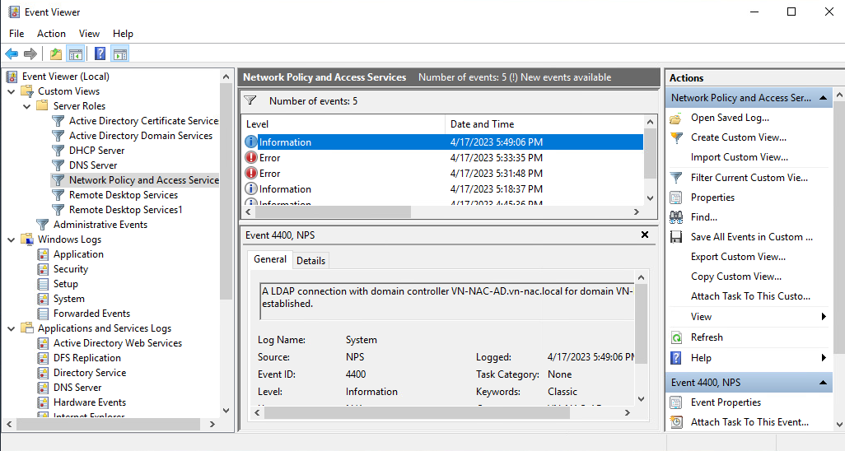Screen dimensions: 845x451
Task: Collapse Applications and Services Logs node
Action: pyautogui.click(x=12, y=328)
